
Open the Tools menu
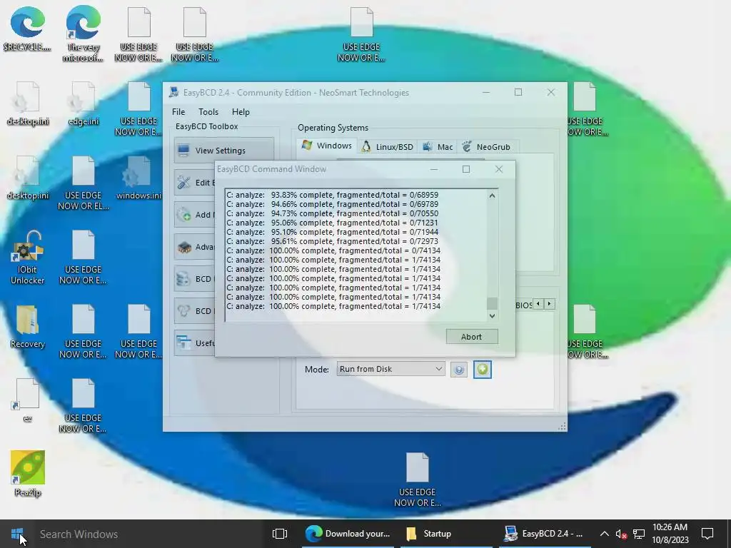pos(208,112)
